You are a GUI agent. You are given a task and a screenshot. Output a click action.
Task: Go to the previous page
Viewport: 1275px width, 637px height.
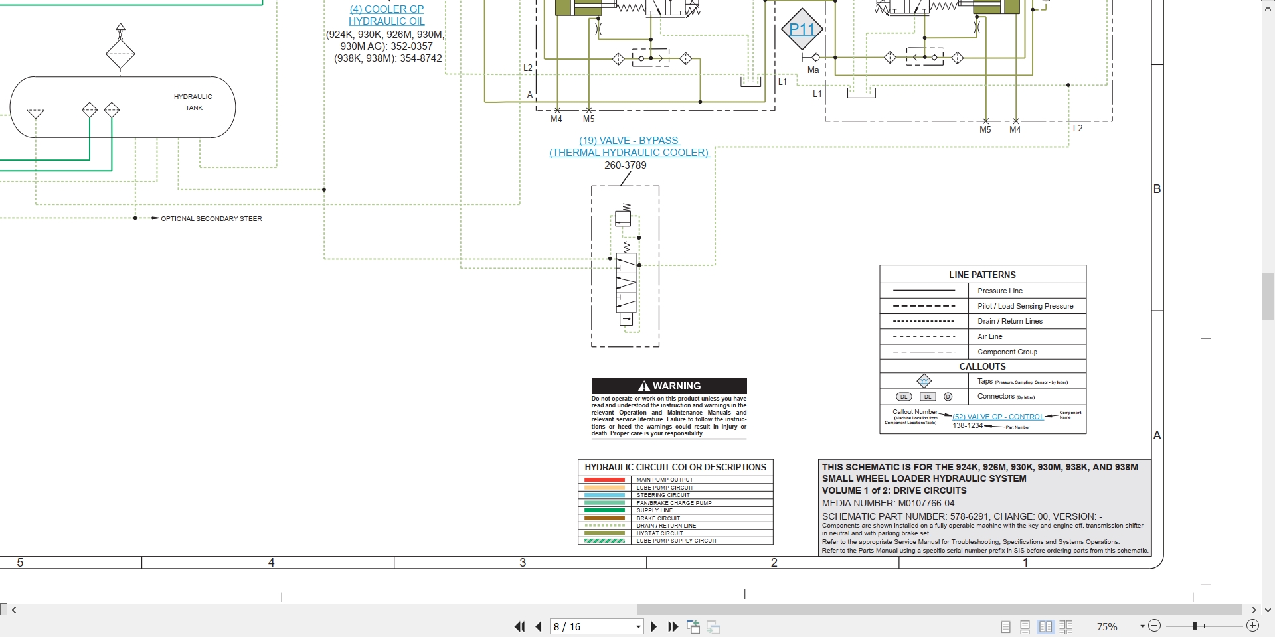pos(539,626)
